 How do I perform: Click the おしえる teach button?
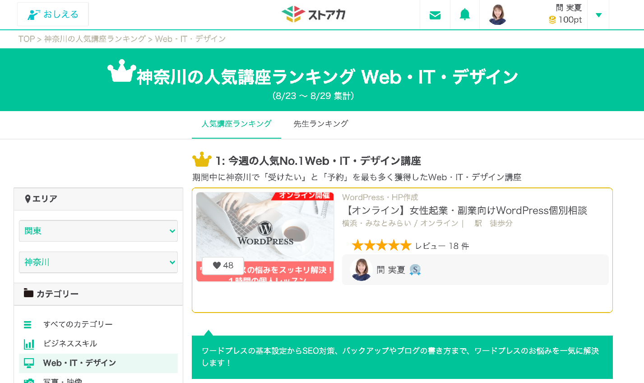(x=53, y=14)
